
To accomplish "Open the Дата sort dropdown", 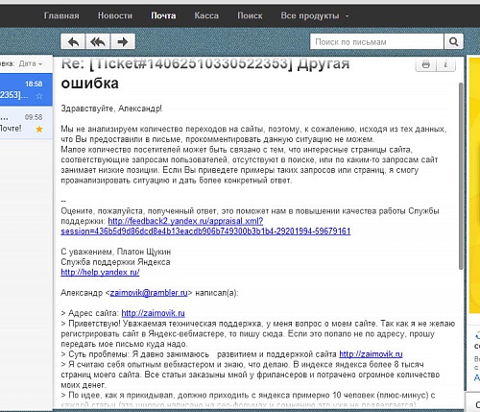I will [31, 63].
